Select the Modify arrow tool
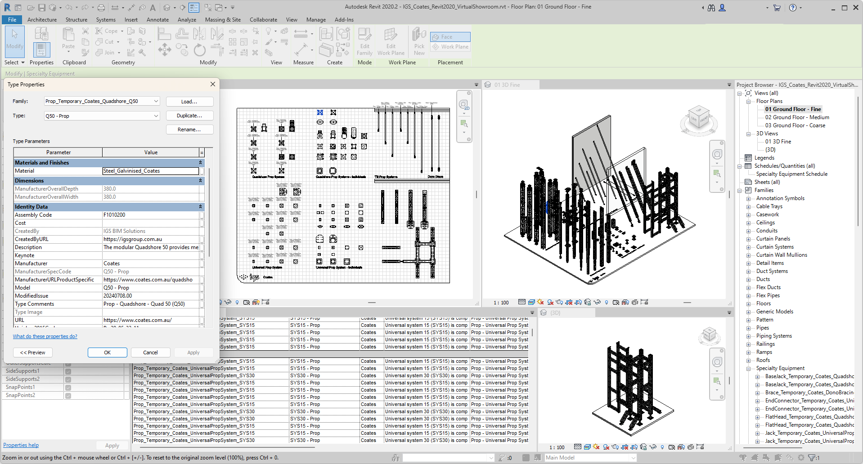 14,40
